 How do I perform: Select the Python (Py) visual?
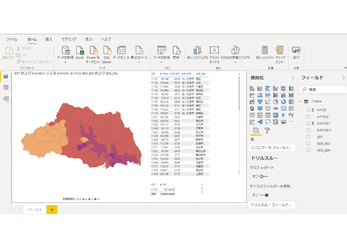point(291,115)
